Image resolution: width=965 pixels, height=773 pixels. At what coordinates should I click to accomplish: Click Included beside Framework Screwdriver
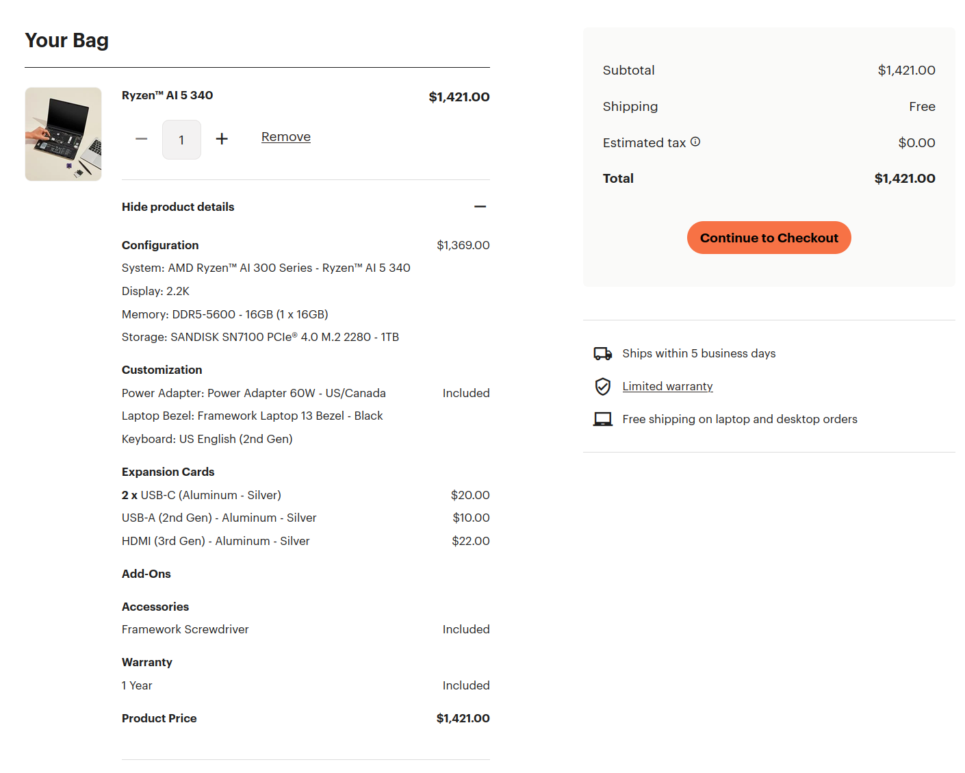click(x=466, y=629)
